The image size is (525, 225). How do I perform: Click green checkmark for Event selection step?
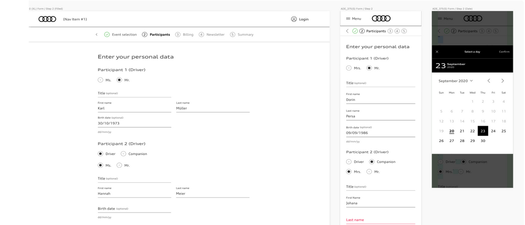tap(107, 34)
